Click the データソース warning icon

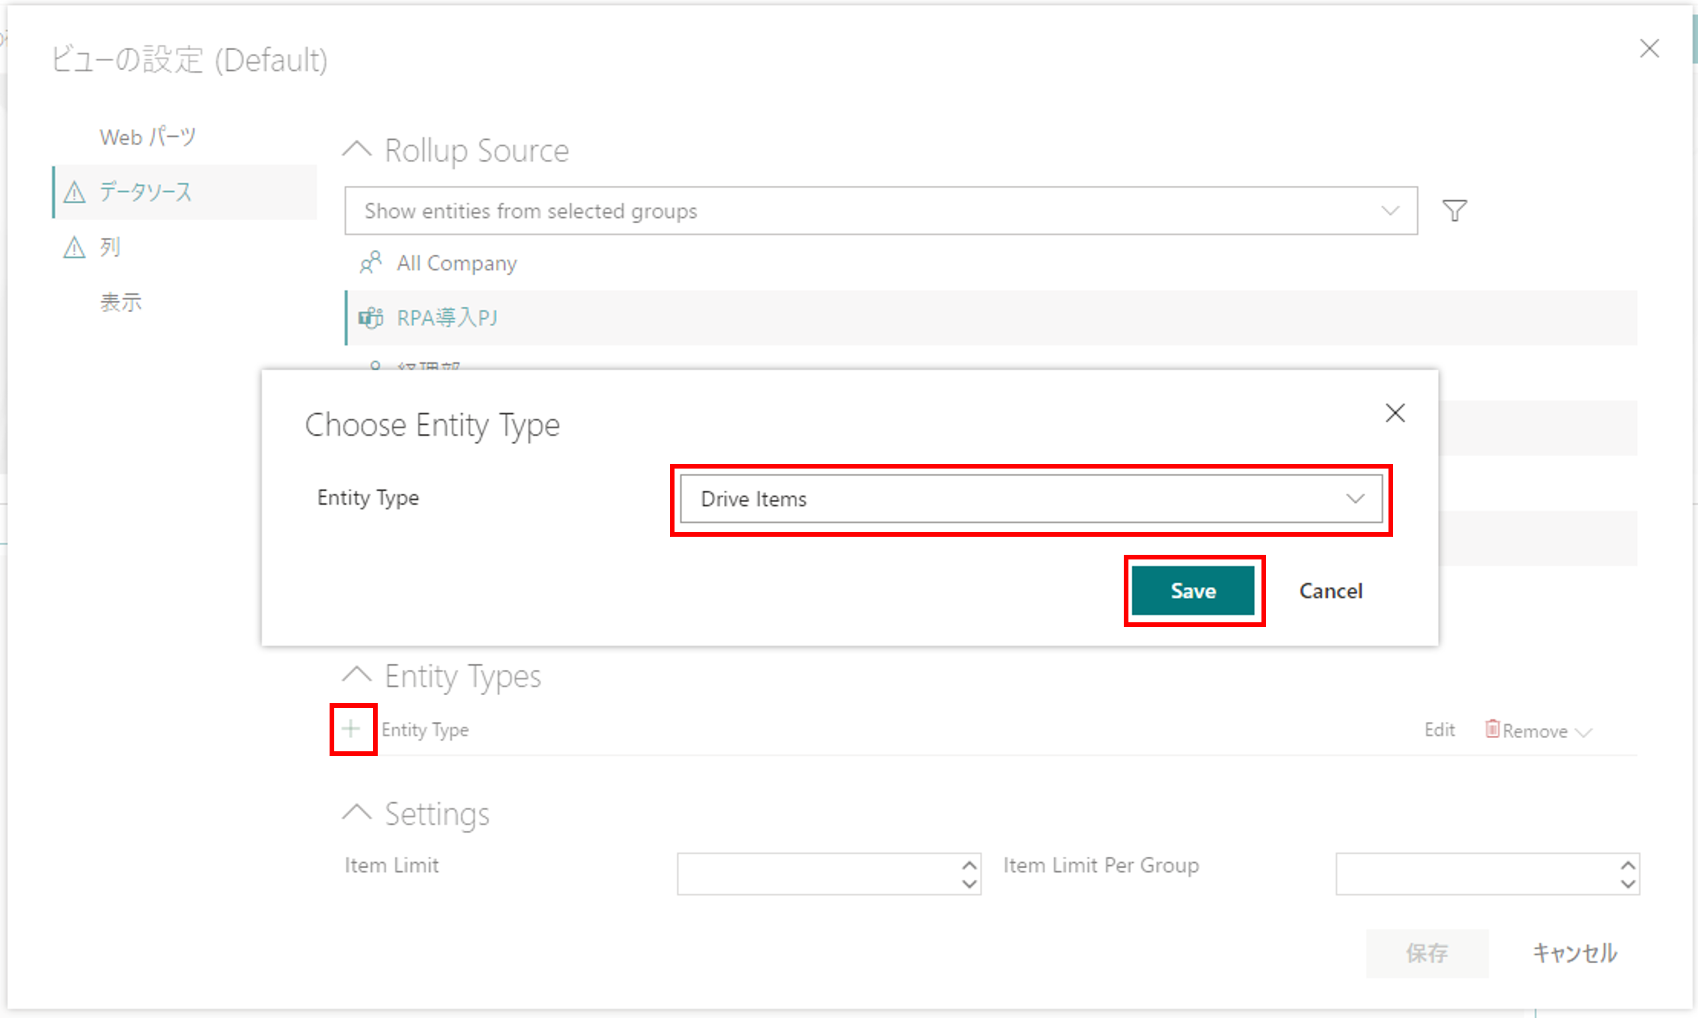click(75, 193)
